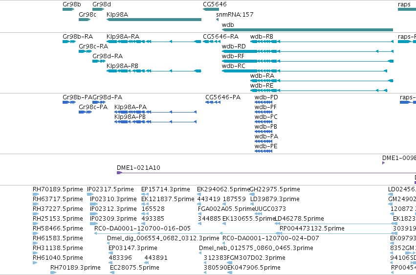Select the UUGC0373 feature

(258, 214)
